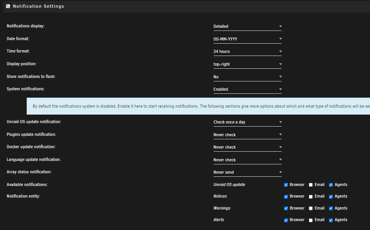Click the italic 'Unraid OS update' entry
The image size is (370, 230).
coord(229,184)
